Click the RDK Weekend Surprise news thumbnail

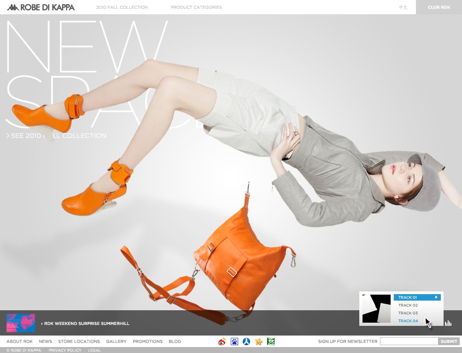click(x=21, y=323)
